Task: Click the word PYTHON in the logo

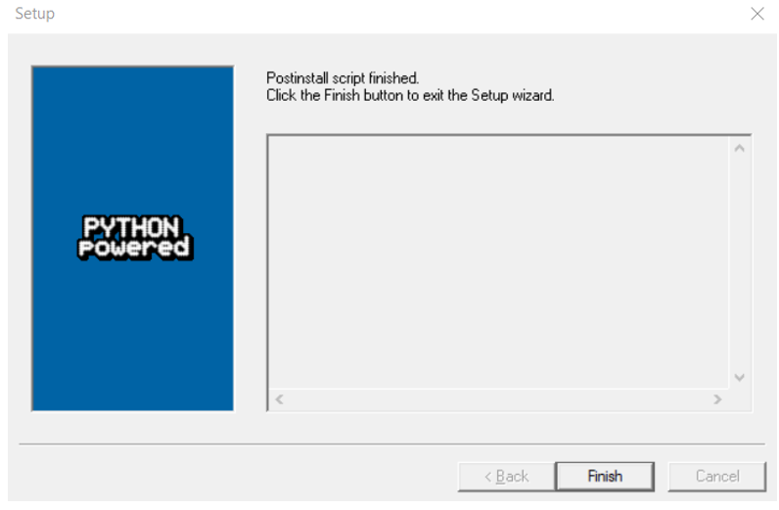Action: pyautogui.click(x=131, y=227)
